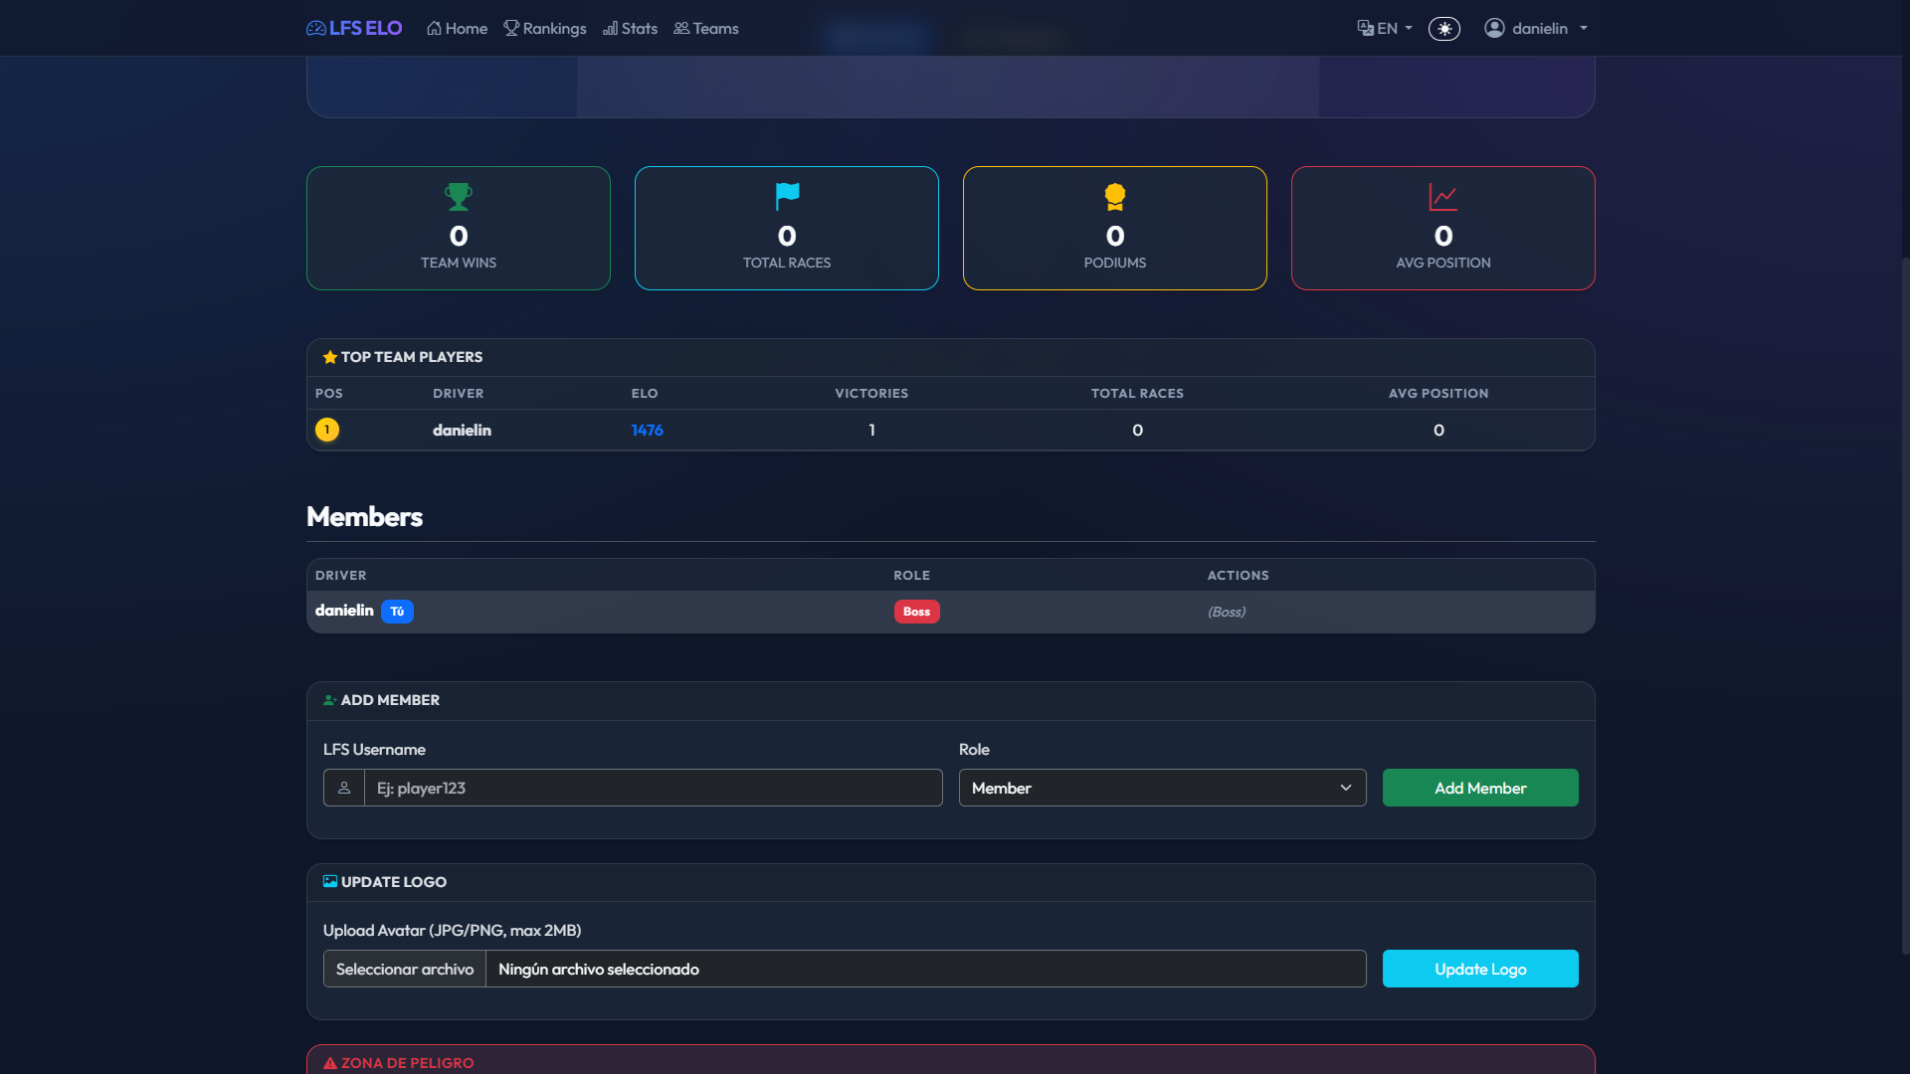Focus the LFS Username input field

point(653,788)
